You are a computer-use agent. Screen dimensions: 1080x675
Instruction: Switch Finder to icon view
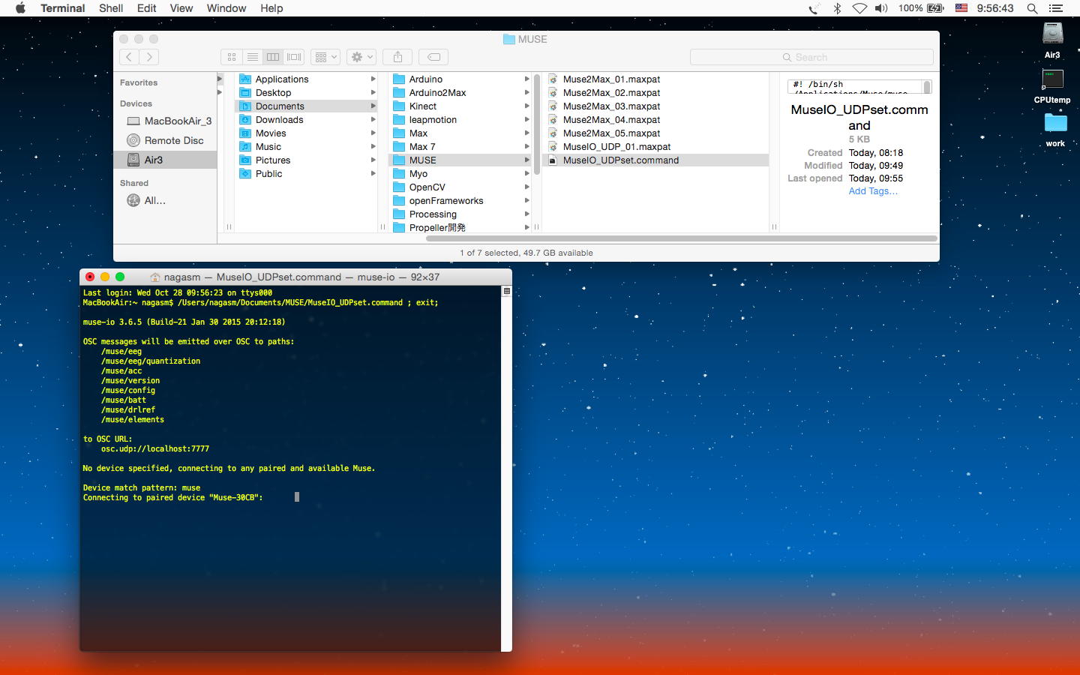pyautogui.click(x=232, y=57)
